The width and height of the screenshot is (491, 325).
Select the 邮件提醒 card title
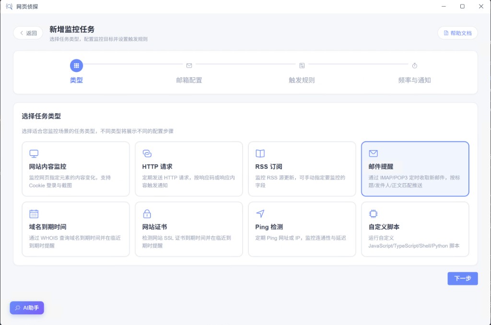[x=381, y=166]
